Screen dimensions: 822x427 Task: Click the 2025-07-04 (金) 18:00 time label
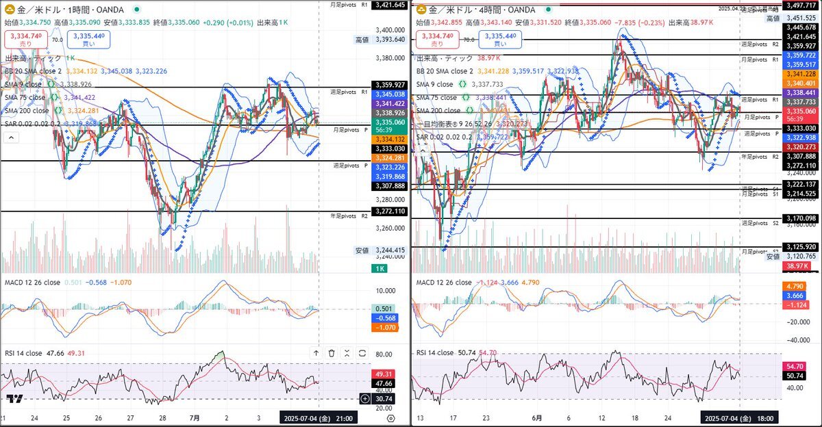click(x=741, y=417)
